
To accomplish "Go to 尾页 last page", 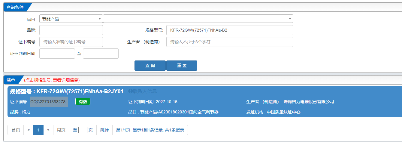I will click(61, 130).
